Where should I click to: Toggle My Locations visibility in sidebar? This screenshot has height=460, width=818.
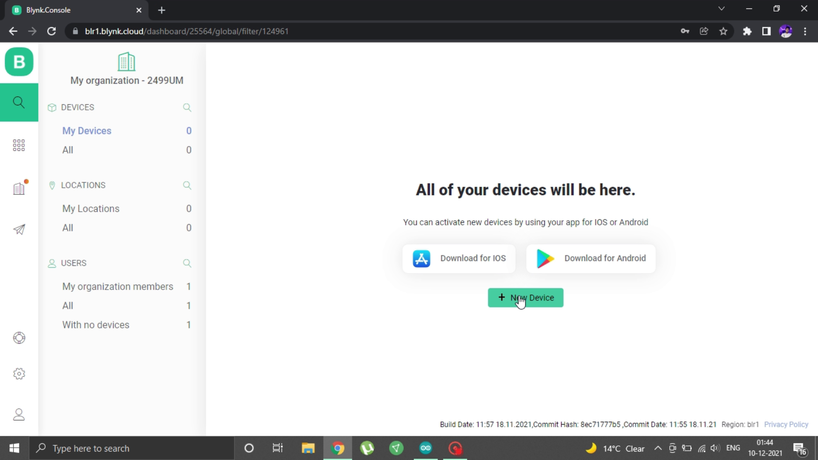(91, 208)
